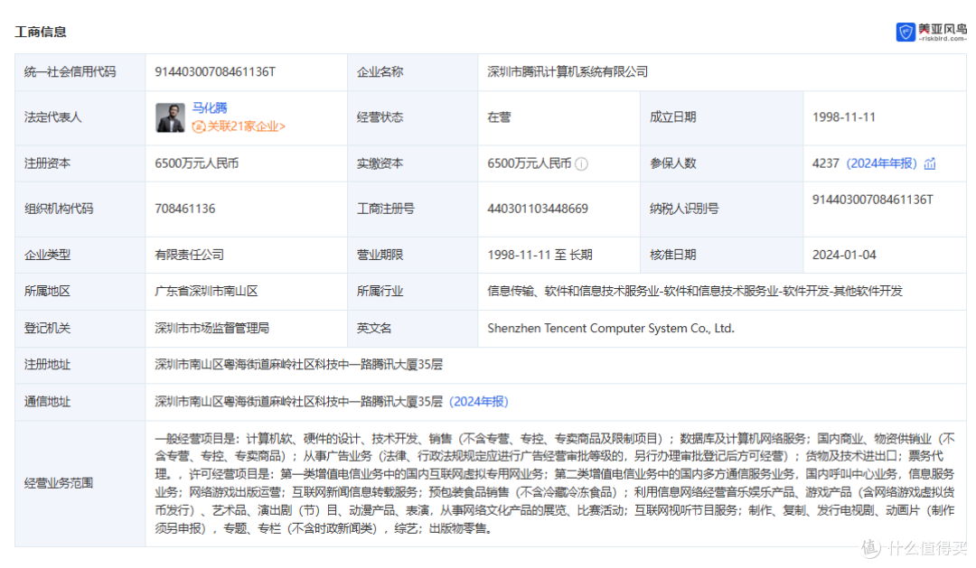This screenshot has width=976, height=568.
Task: Click region value 广东省深圳市南山区
Action: click(x=206, y=291)
